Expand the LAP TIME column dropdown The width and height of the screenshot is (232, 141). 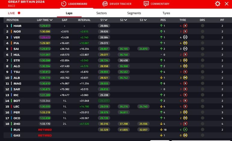click(51, 20)
